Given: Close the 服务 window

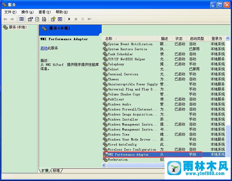Looking at the screenshot, I should click(x=227, y=5).
